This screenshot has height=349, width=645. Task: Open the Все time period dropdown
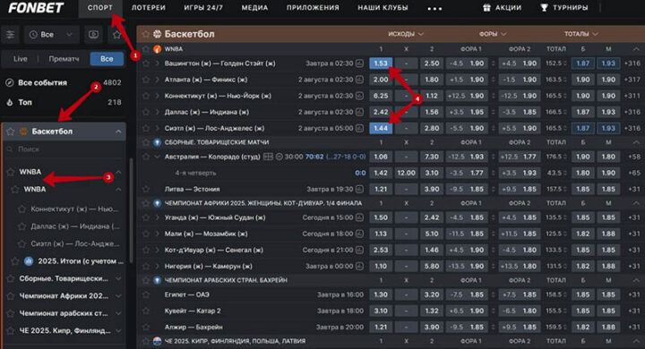(51, 35)
